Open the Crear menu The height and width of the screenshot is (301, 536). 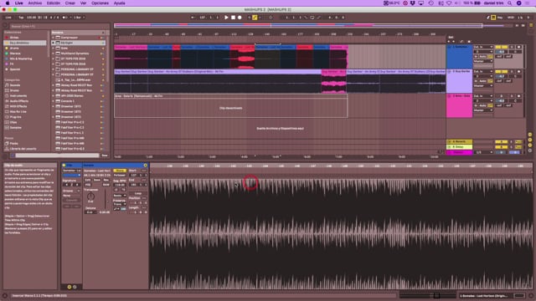70,3
